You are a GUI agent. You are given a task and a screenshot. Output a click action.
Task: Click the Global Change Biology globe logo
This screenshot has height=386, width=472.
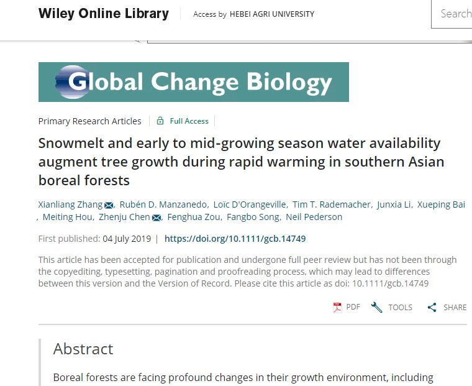(x=72, y=82)
